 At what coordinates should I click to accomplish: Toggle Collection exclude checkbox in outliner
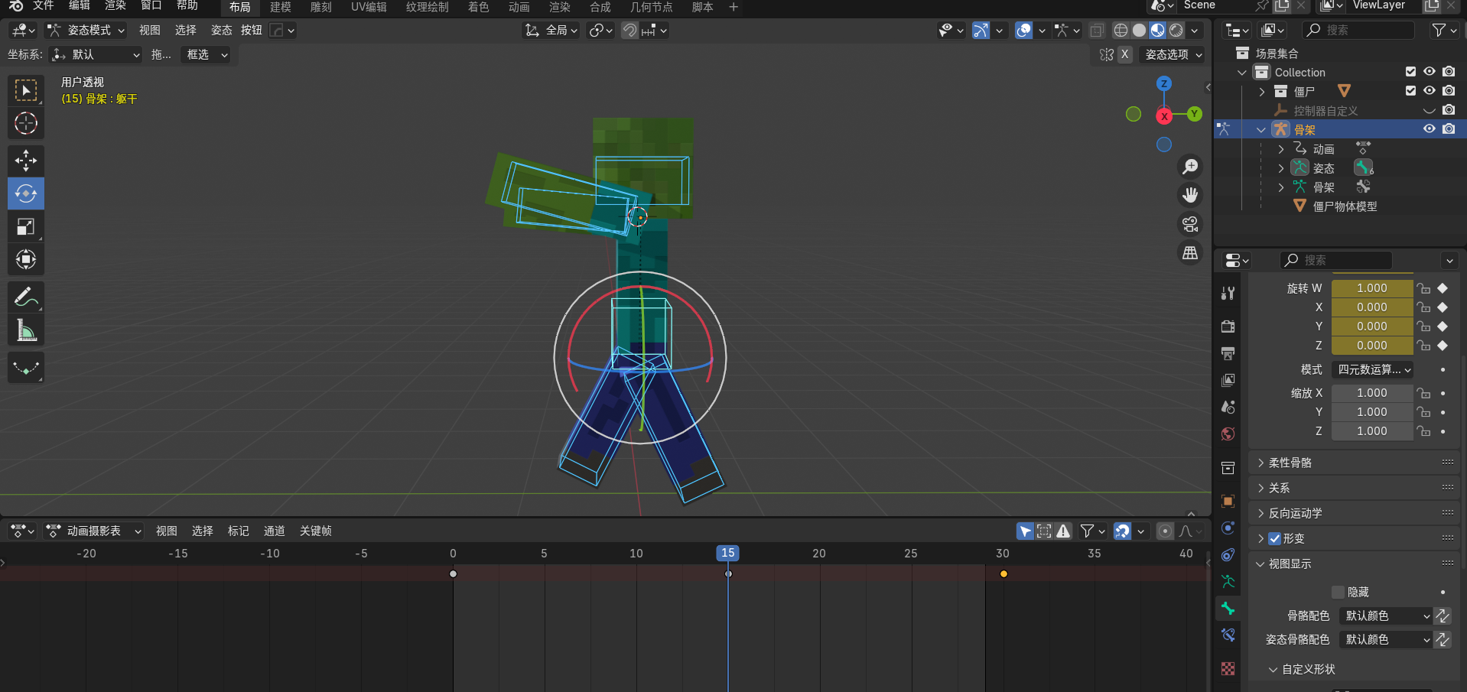(x=1410, y=72)
